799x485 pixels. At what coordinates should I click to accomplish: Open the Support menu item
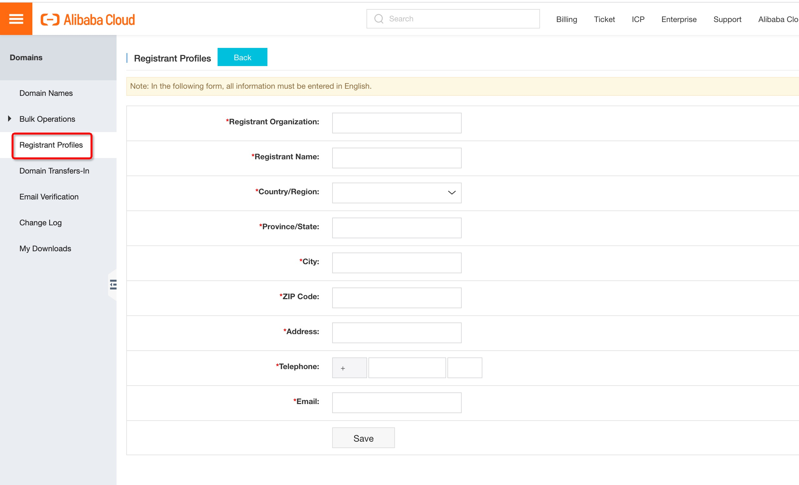point(727,19)
